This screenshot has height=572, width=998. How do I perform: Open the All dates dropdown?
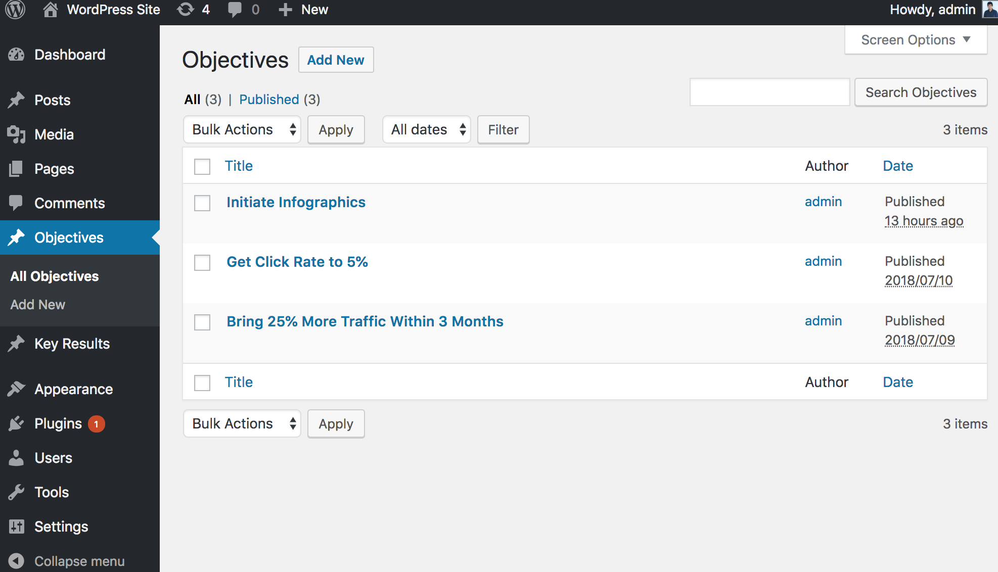(426, 130)
